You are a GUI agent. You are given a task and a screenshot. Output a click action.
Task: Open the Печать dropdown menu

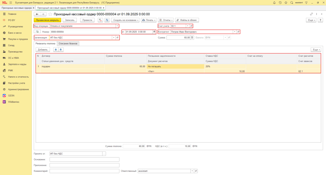click(149, 20)
